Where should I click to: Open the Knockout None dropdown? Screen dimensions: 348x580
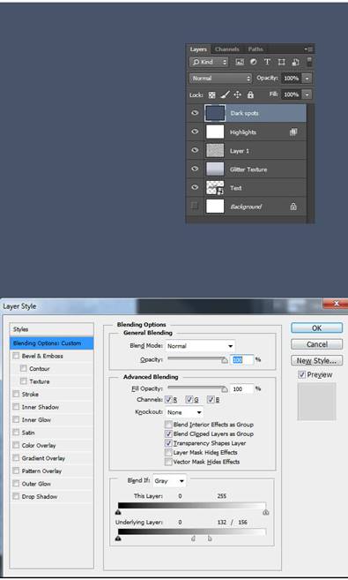[184, 412]
